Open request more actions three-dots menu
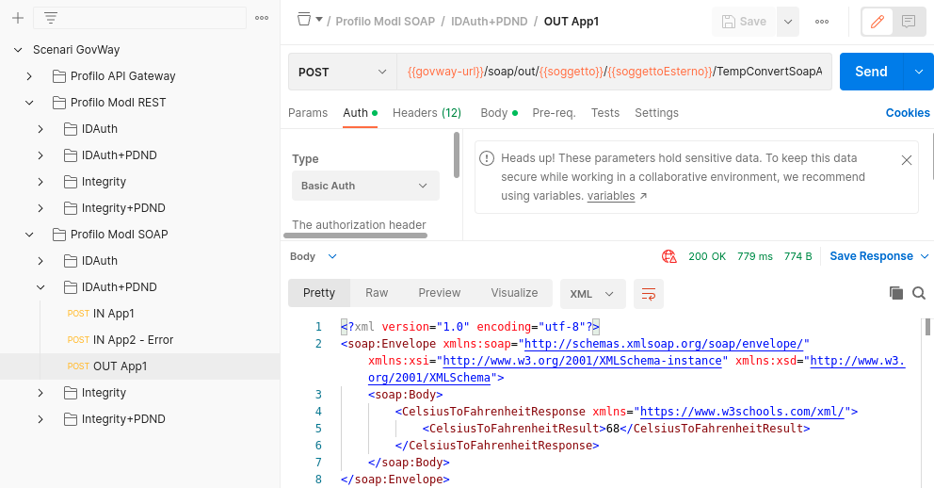 [822, 22]
